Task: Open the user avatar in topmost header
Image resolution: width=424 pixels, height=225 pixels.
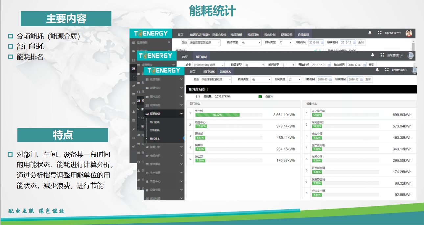Action: (x=409, y=33)
